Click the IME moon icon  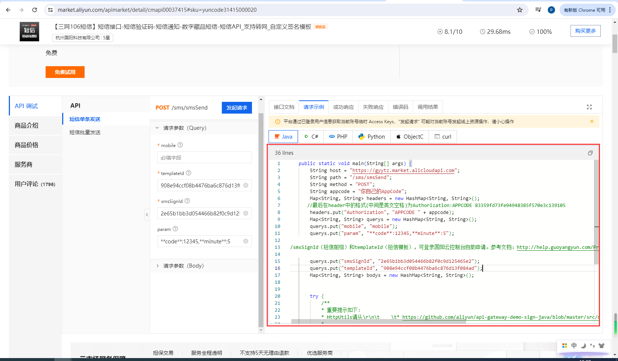pyautogui.click(x=583, y=346)
